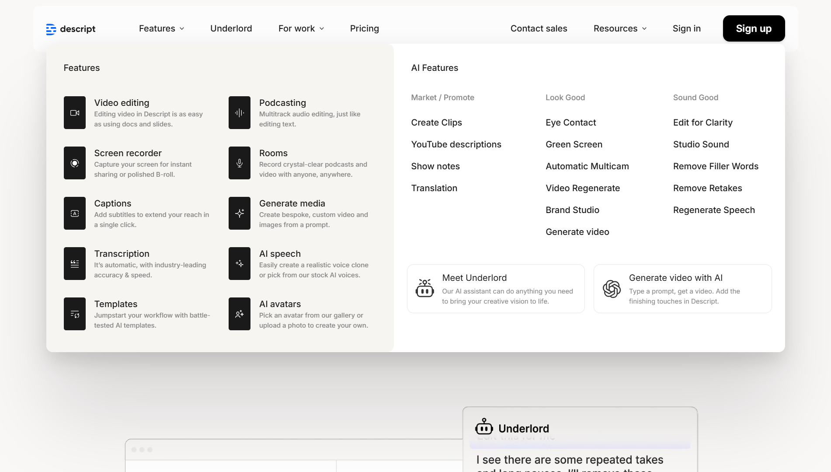Go to the Pricing page
This screenshot has height=472, width=831.
(x=364, y=28)
